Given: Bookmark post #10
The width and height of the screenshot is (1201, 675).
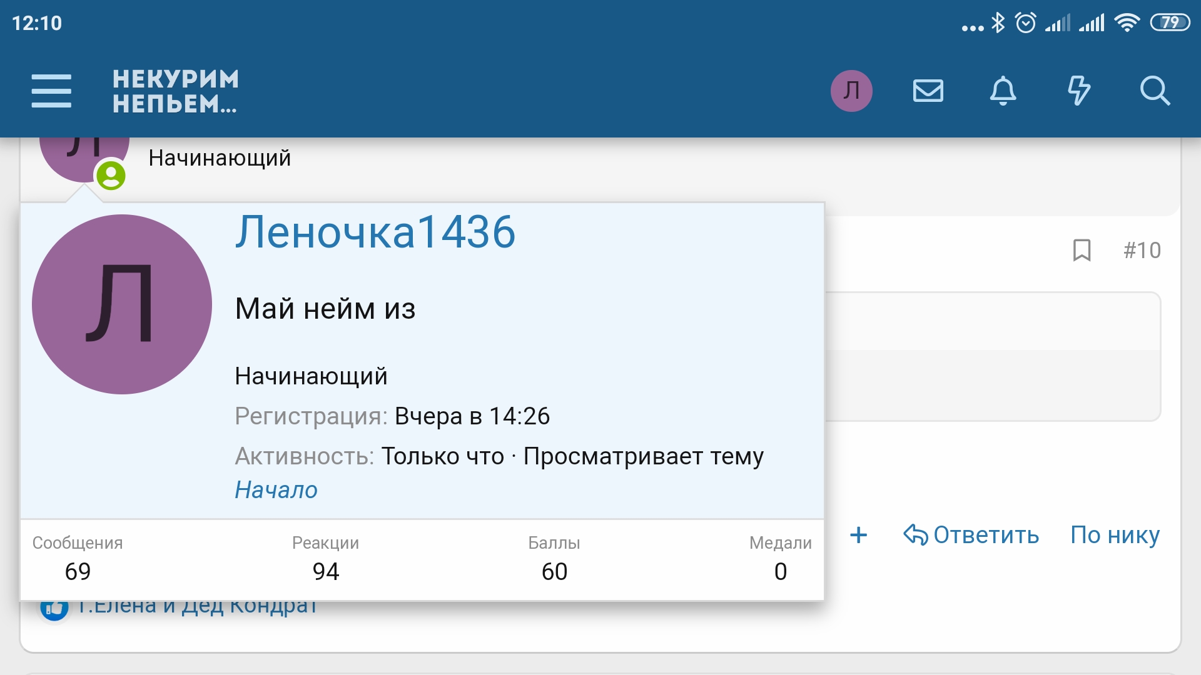Looking at the screenshot, I should 1082,250.
